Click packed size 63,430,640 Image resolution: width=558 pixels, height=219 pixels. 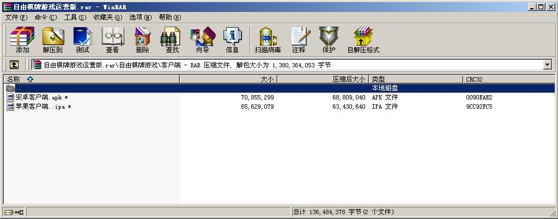coord(349,107)
